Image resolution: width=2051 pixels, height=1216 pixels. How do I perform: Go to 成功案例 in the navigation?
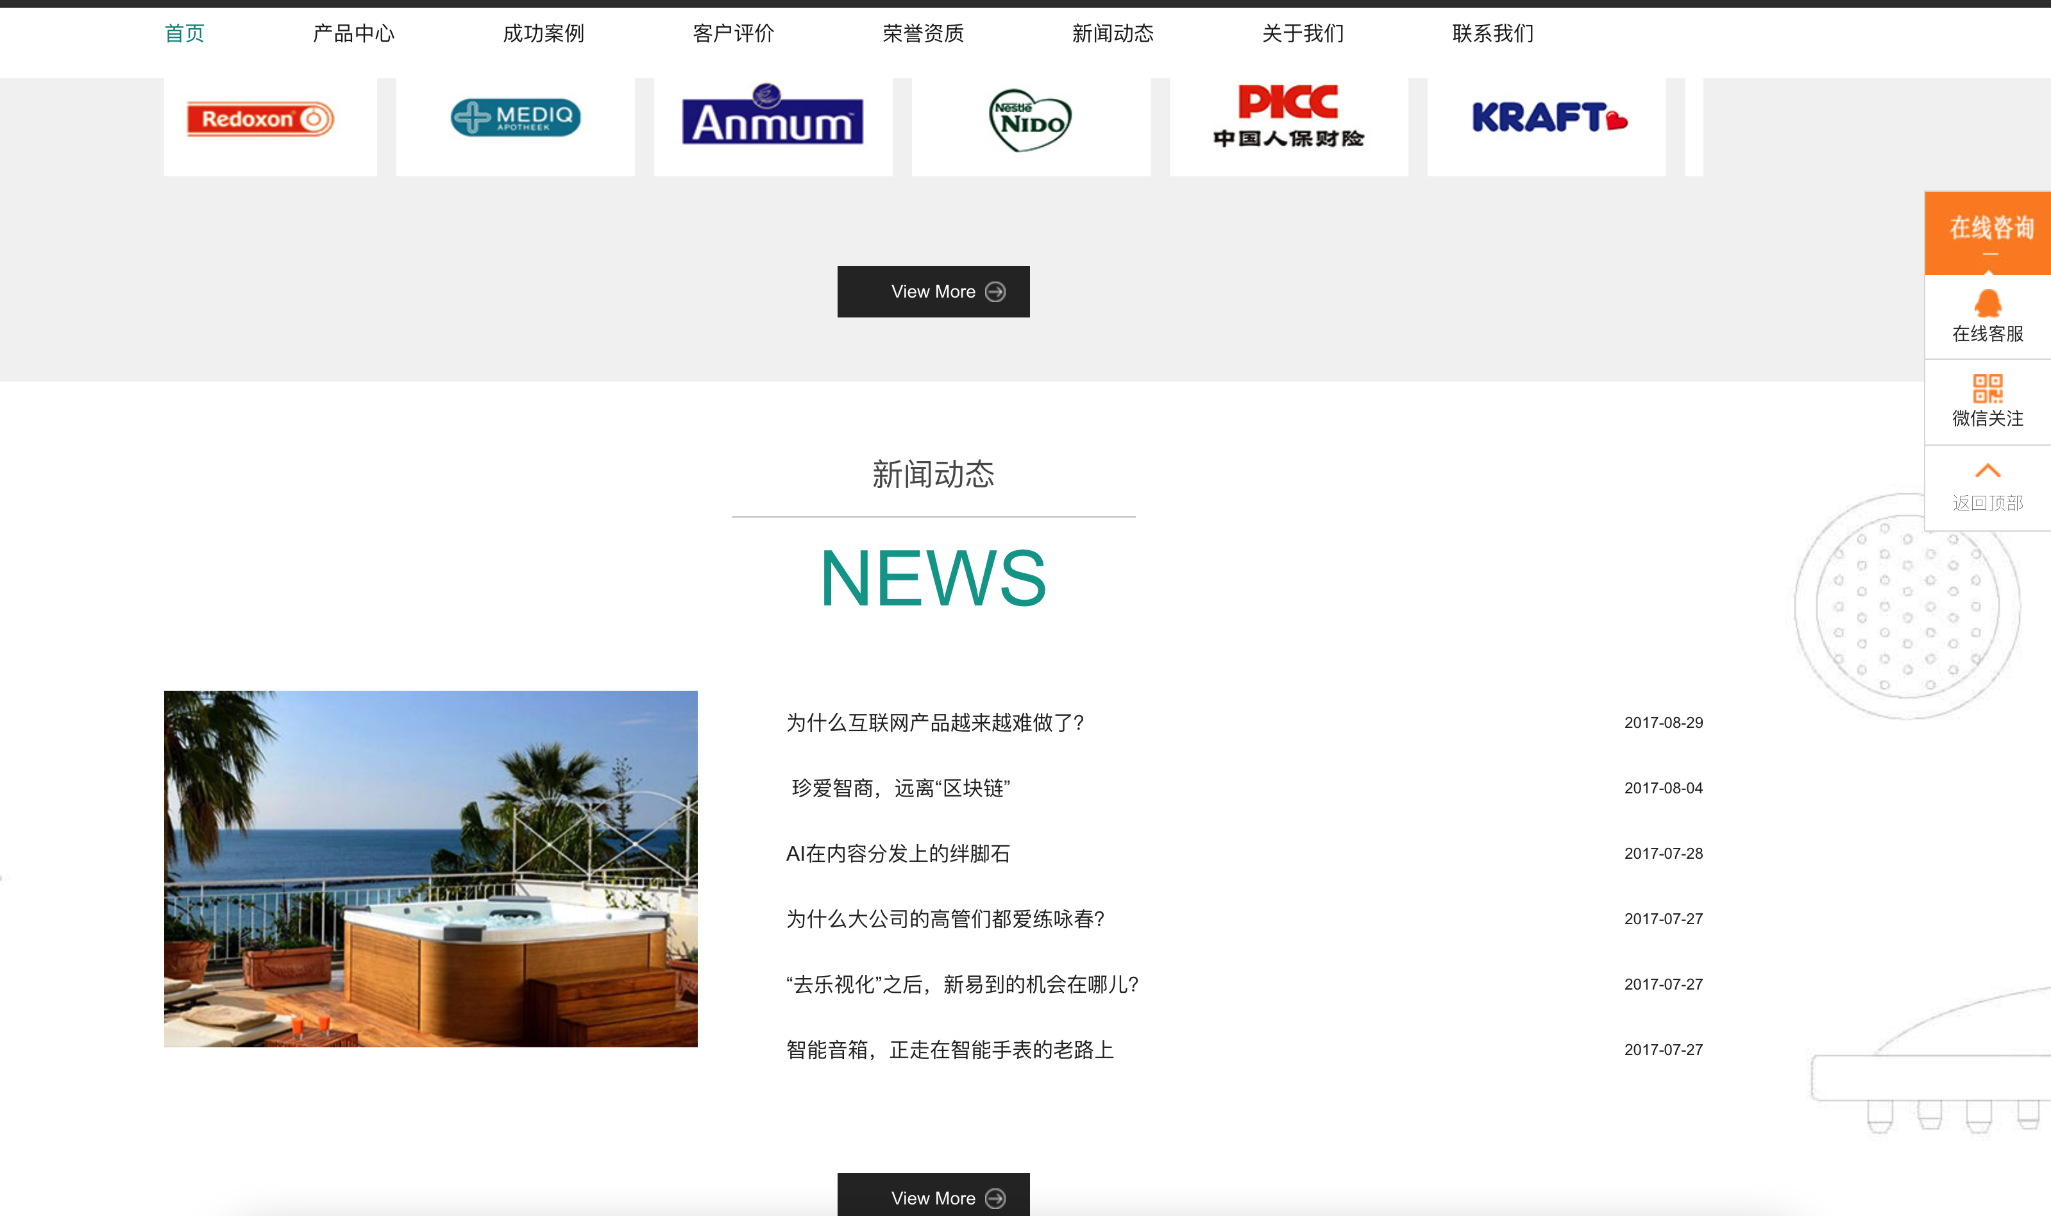[543, 33]
